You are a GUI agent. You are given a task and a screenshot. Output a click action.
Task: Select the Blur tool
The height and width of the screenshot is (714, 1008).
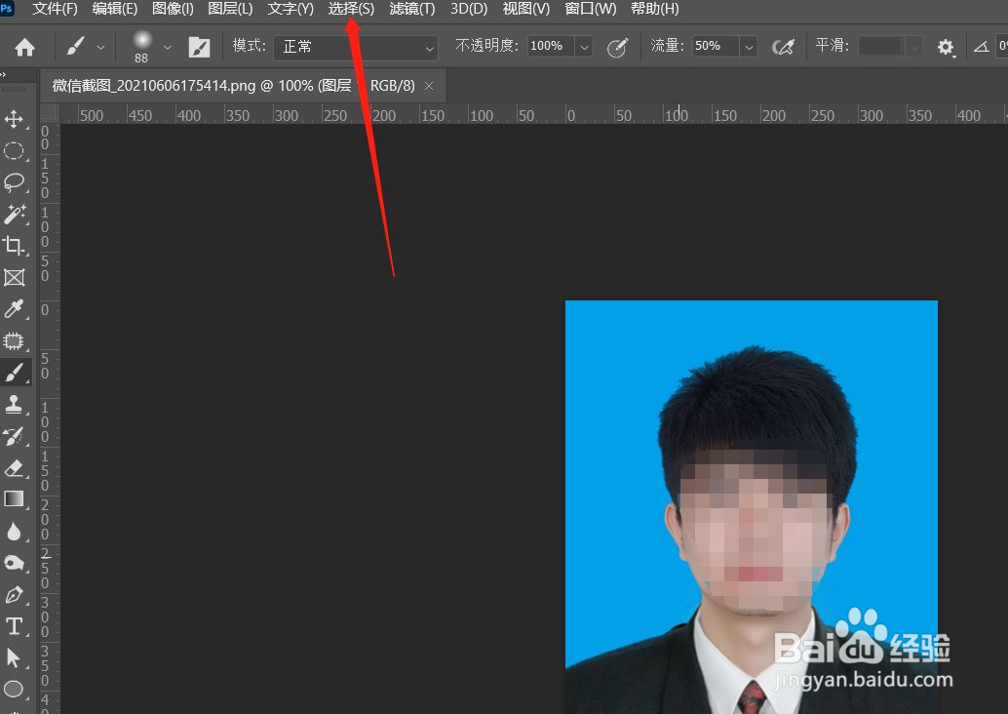tap(14, 532)
